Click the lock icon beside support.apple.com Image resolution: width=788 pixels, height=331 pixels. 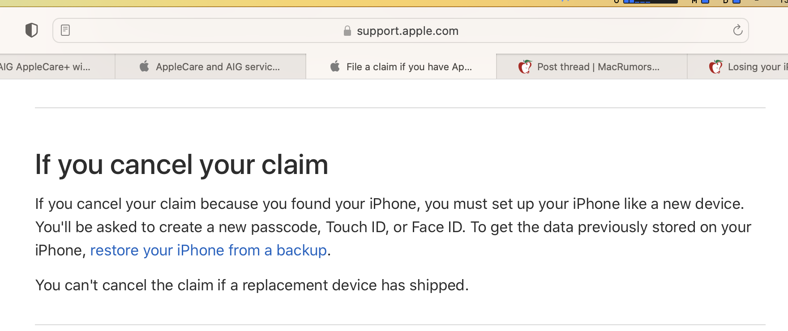(347, 31)
